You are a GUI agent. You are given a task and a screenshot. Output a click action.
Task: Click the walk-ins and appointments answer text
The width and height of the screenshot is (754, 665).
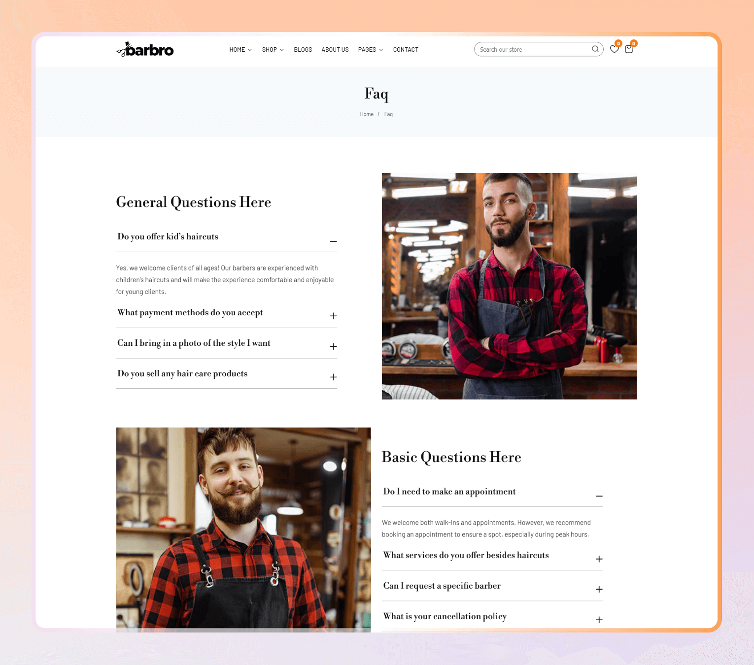[486, 529]
